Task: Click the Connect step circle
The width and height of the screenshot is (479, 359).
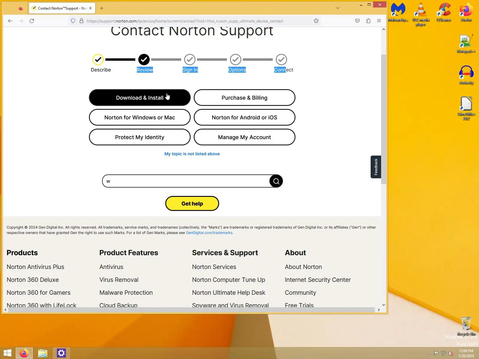Action: (x=281, y=60)
